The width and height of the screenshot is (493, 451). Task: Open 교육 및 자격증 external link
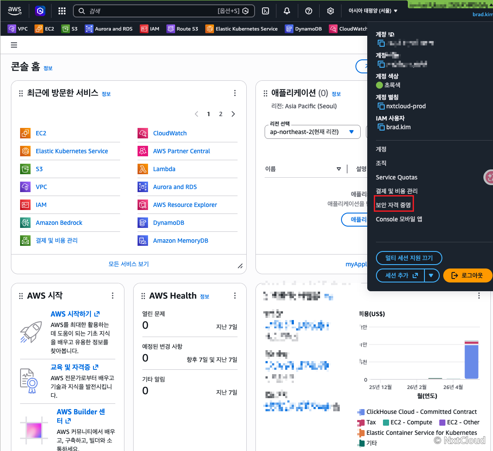click(75, 367)
